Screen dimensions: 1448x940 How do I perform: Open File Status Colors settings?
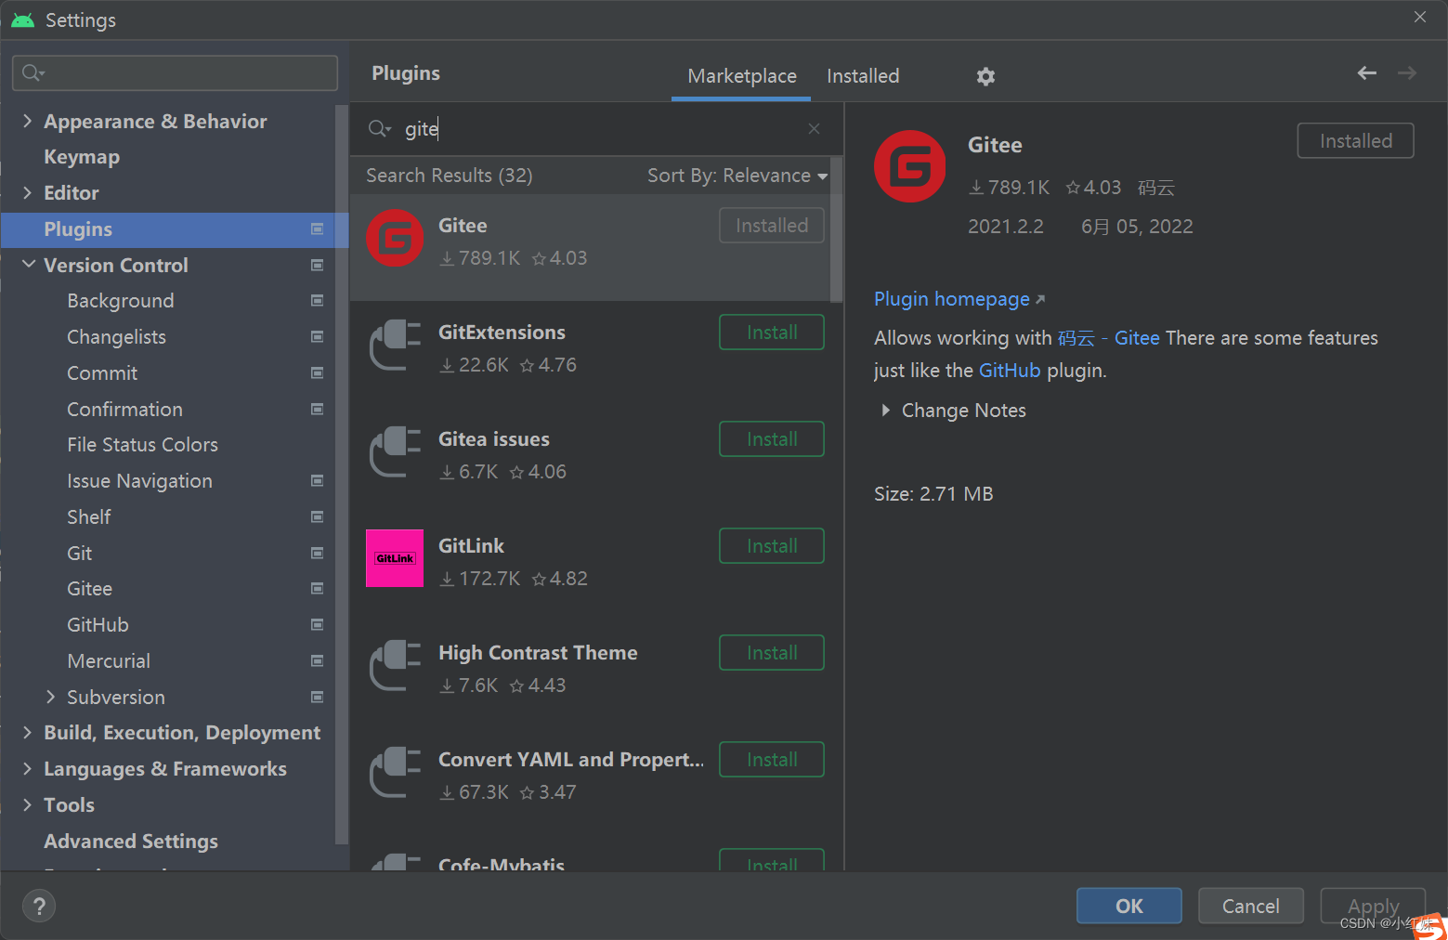pos(142,445)
